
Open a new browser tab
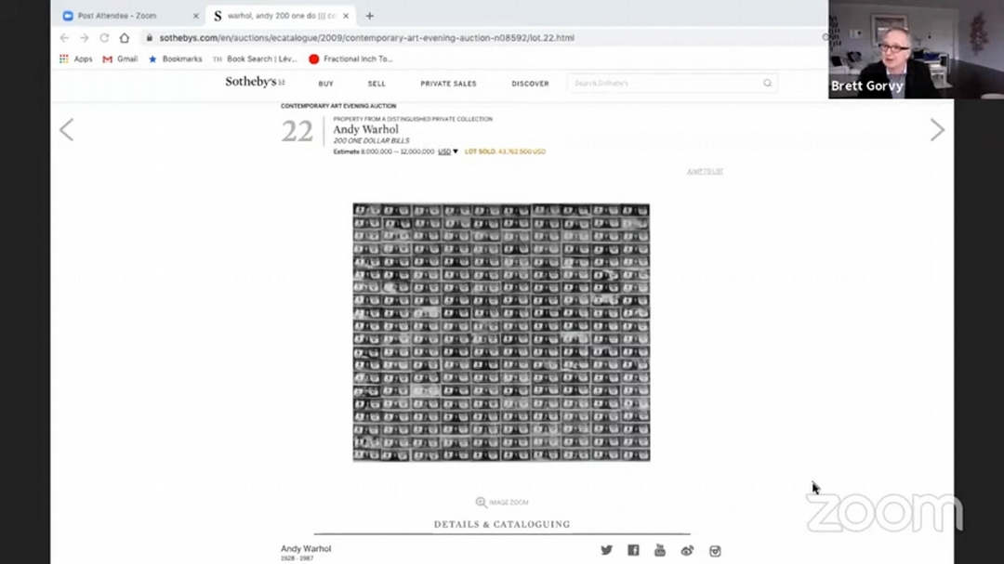(x=369, y=16)
